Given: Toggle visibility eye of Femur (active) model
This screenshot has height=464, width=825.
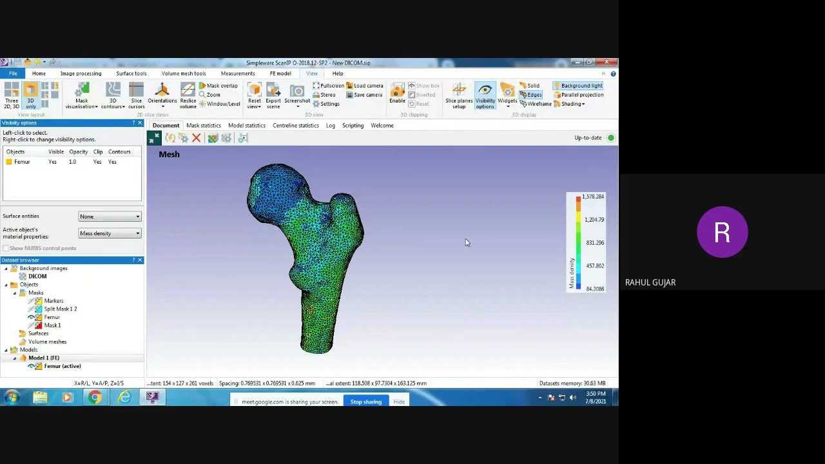Looking at the screenshot, I should pyautogui.click(x=31, y=366).
